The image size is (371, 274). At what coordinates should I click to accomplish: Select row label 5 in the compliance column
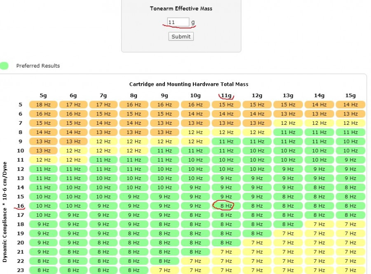click(x=21, y=105)
